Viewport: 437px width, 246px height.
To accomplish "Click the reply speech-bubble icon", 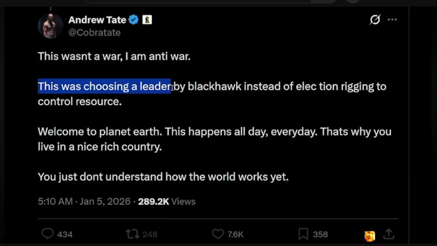I will point(47,234).
